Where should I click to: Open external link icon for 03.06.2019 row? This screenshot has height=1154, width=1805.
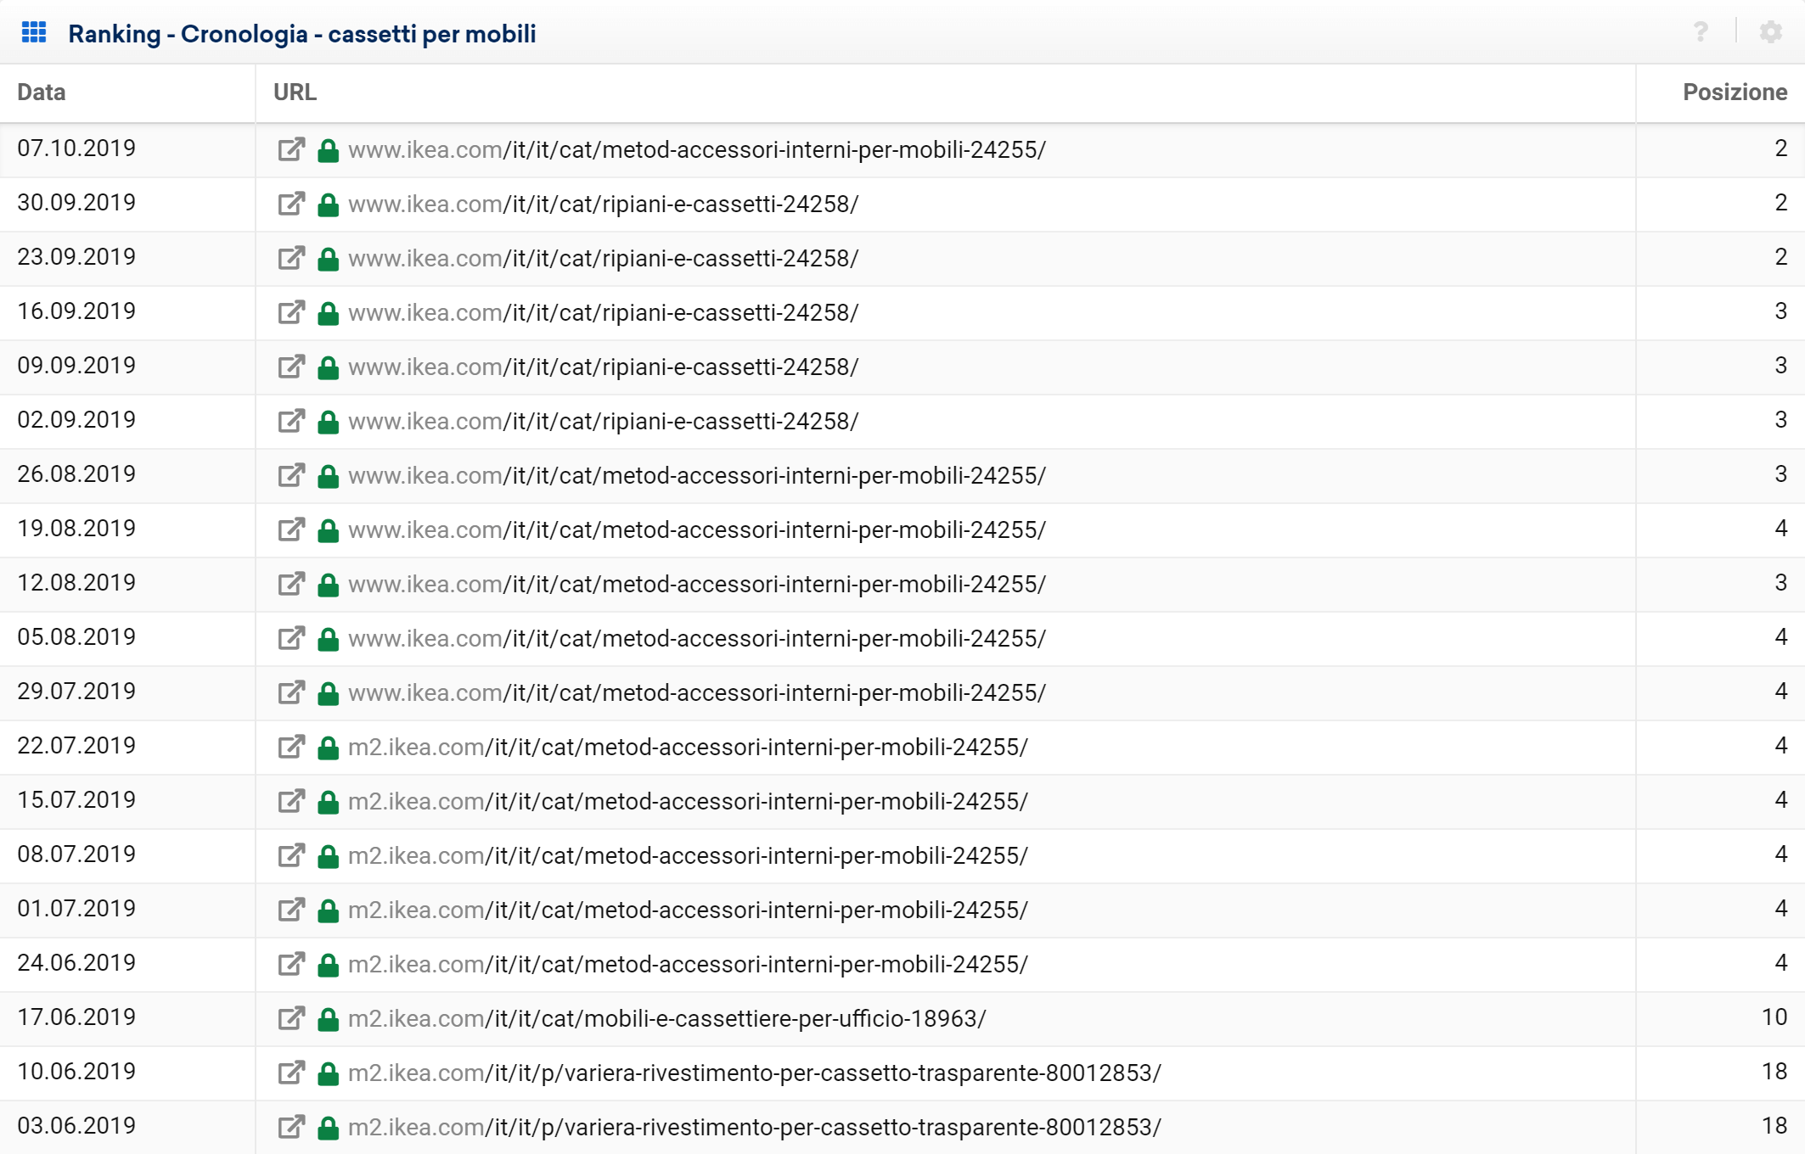[290, 1128]
